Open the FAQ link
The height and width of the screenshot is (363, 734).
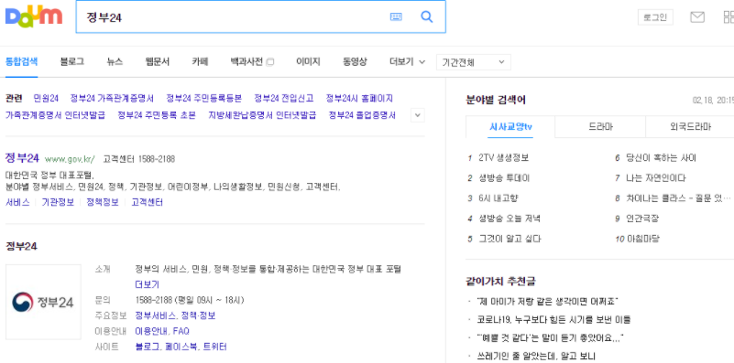[x=181, y=331]
